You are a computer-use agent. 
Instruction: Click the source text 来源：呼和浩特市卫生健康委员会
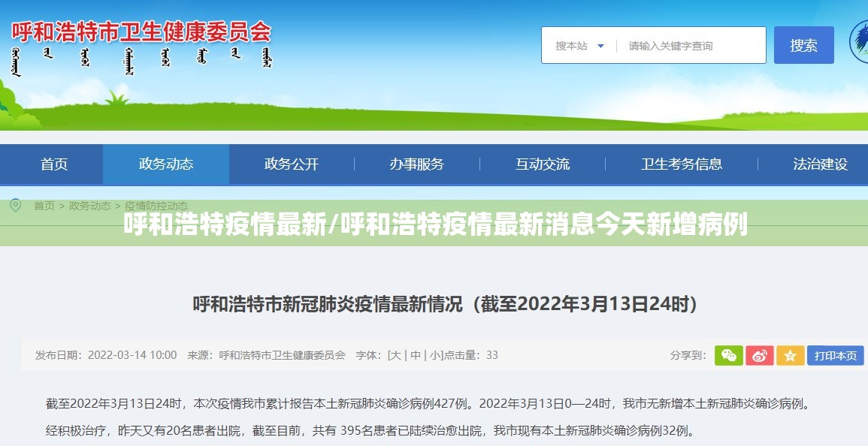pyautogui.click(x=266, y=355)
